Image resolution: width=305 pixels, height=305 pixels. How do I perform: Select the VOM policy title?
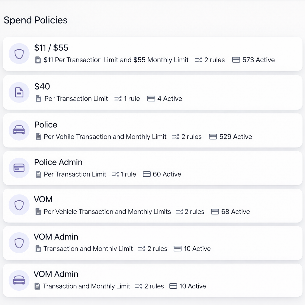coord(43,199)
